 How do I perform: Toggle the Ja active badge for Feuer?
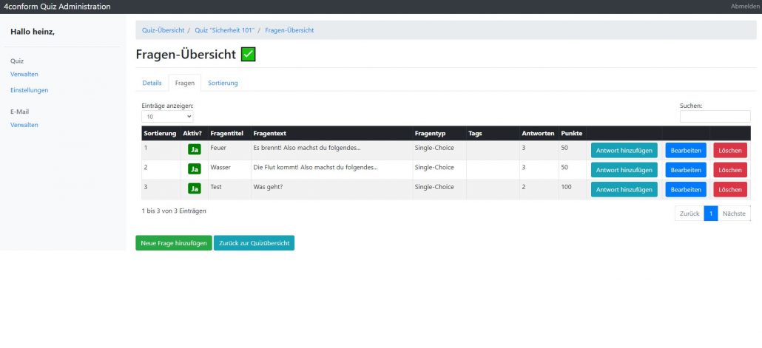[x=195, y=149]
